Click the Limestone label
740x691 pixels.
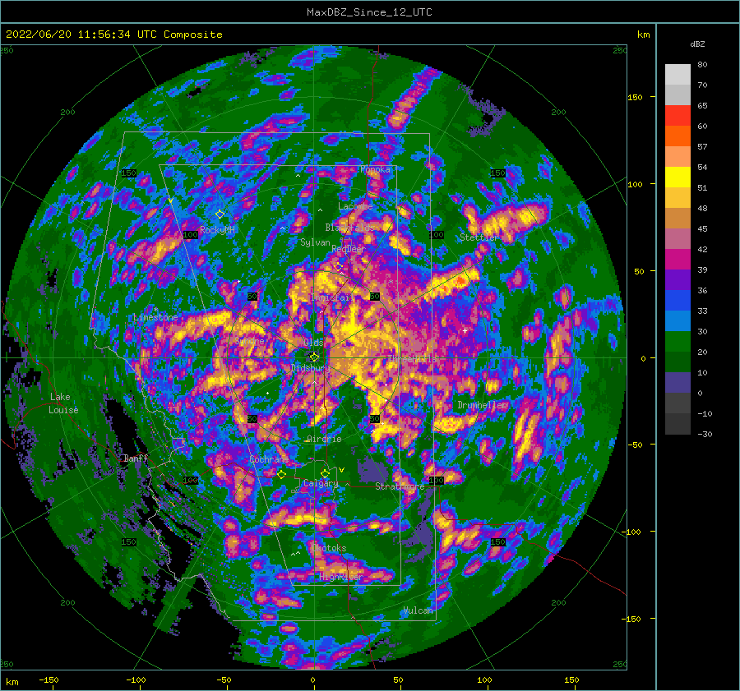tap(155, 317)
